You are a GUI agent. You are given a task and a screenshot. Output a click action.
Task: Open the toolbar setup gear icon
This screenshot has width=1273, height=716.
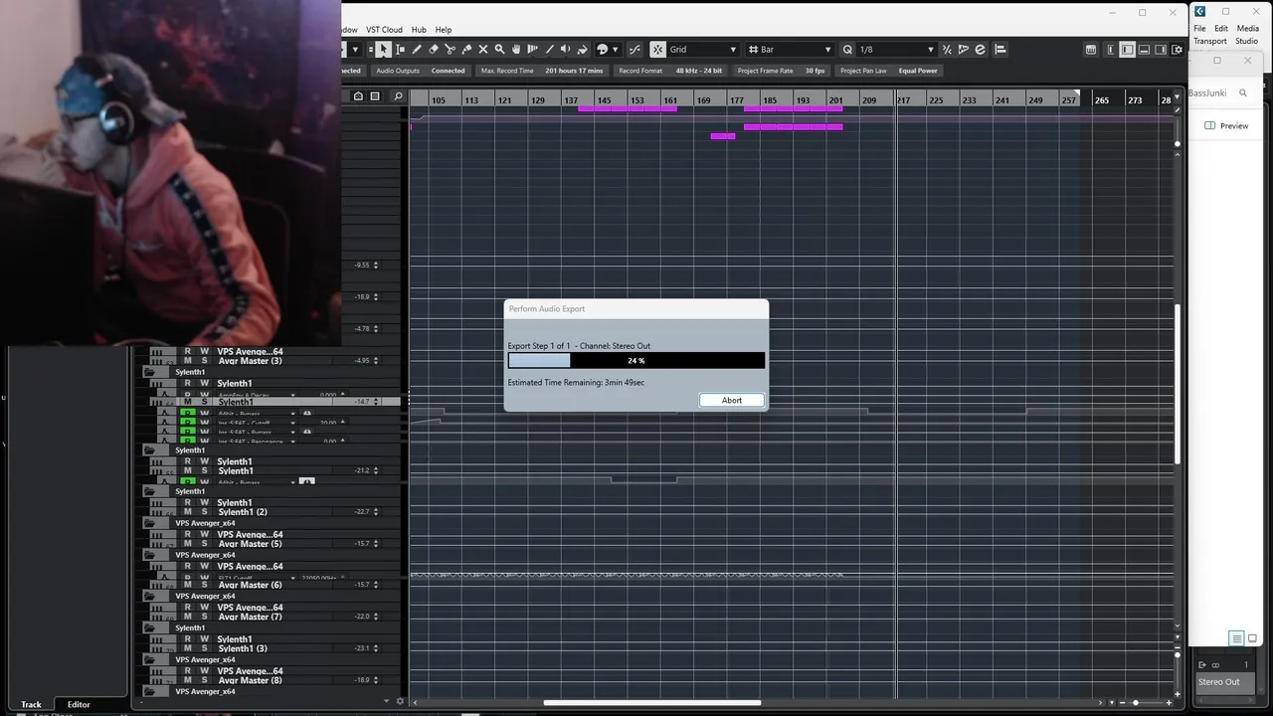point(1178,50)
